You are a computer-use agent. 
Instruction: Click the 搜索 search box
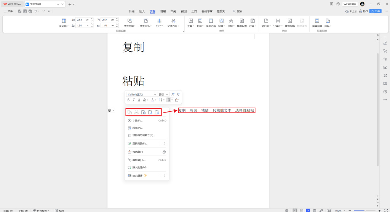tap(238, 11)
